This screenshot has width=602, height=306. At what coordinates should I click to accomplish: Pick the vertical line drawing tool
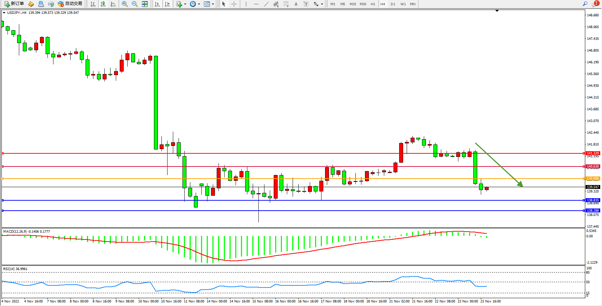tap(246, 4)
